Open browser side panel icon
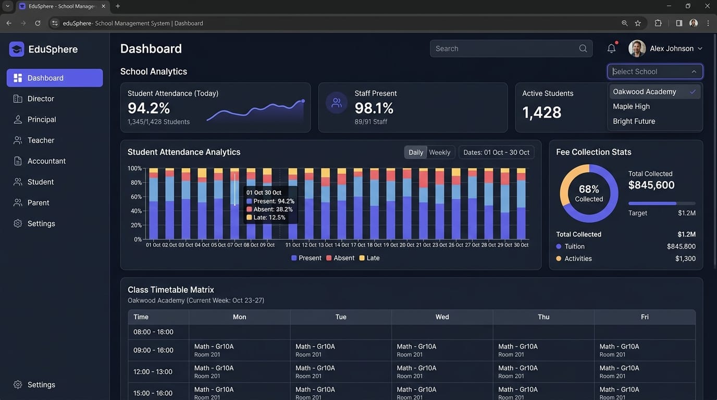Screen dimensions: 717x400 [679, 23]
